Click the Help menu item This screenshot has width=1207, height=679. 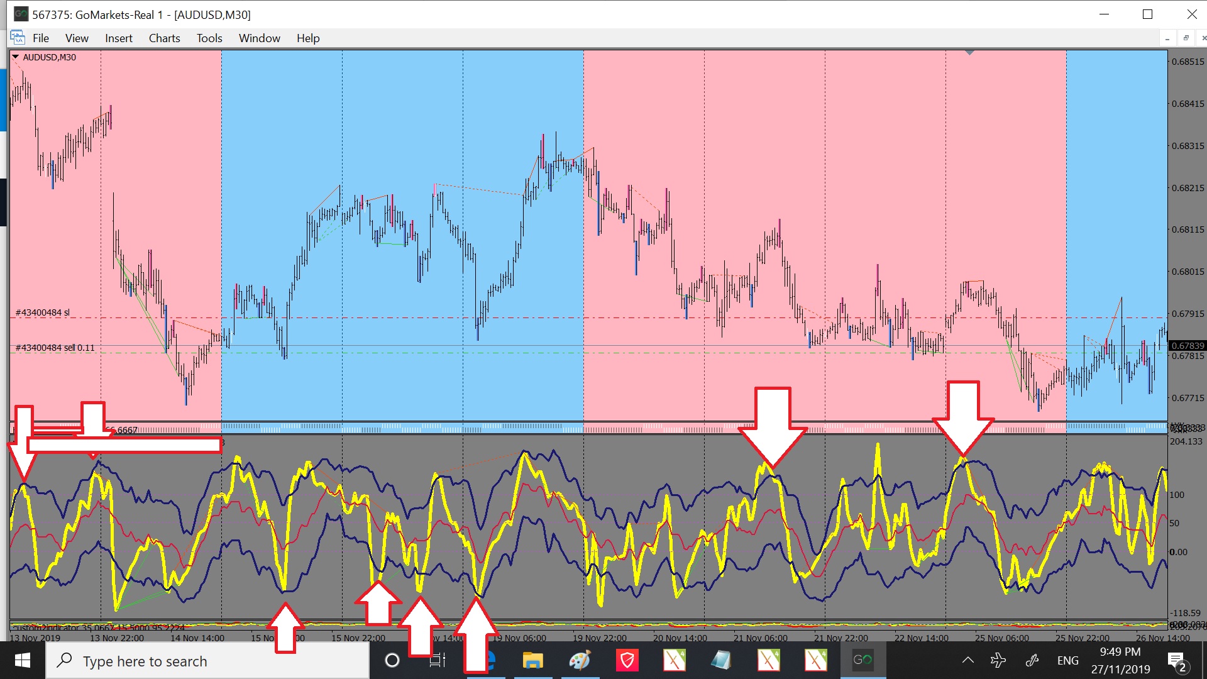tap(308, 38)
